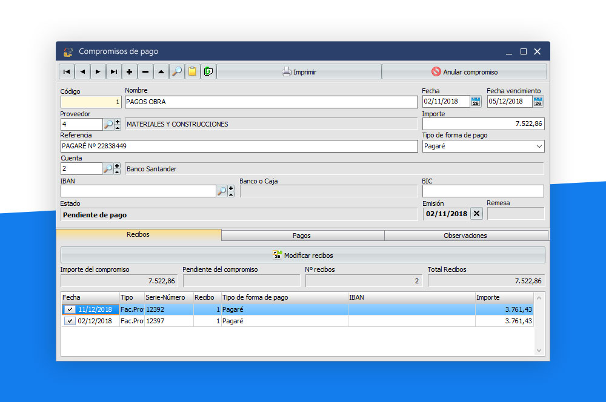
Task: Add a new payment commitment with plus icon
Action: [129, 72]
